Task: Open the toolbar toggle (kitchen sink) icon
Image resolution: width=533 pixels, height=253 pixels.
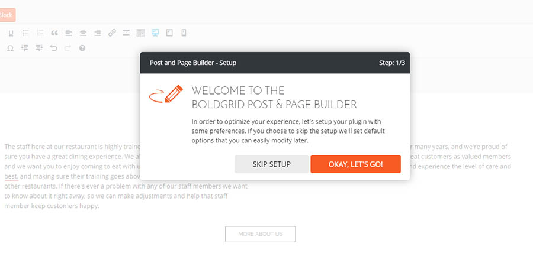Action: tap(140, 33)
